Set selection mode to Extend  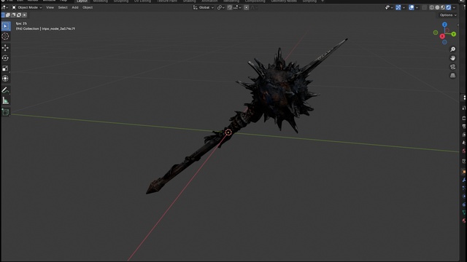pos(8,15)
